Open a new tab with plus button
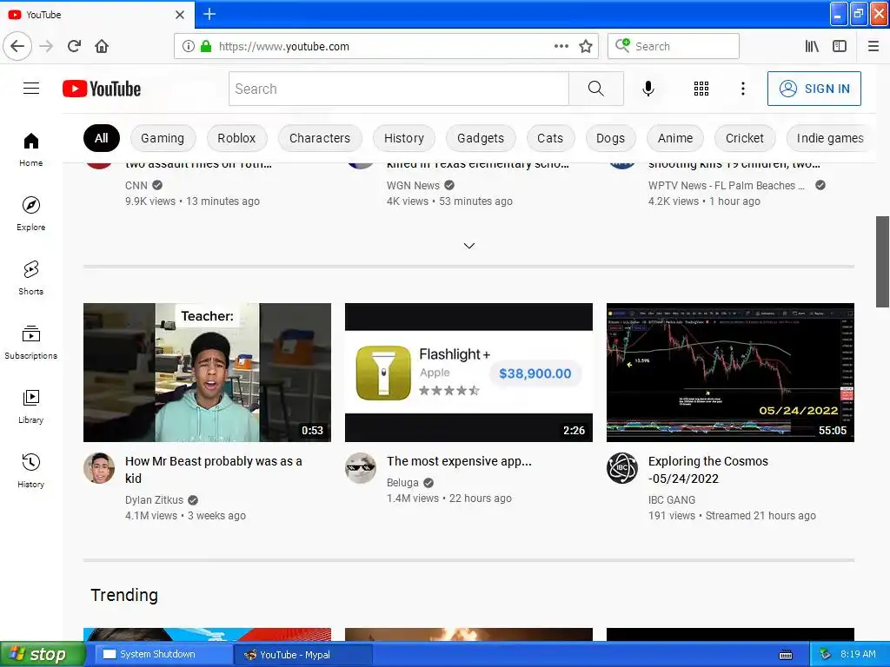 point(209,14)
